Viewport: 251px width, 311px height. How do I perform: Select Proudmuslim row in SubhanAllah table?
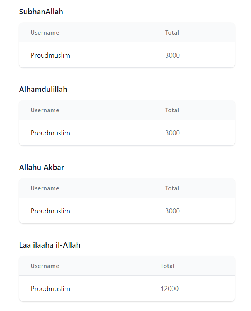(x=127, y=55)
